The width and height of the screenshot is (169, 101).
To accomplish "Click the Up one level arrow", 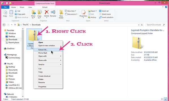I will [15, 25].
